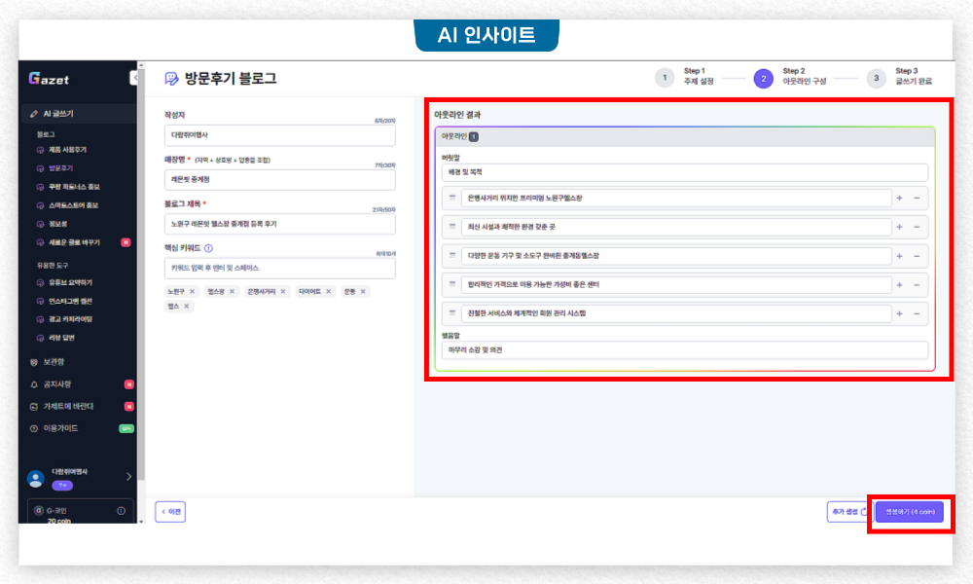Click the 머릿말 field 배경 및 목적
The image size is (973, 584).
[x=685, y=172]
